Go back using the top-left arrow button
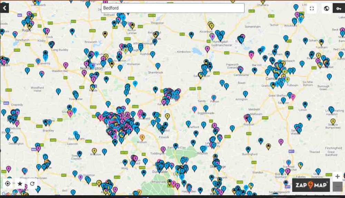The height and width of the screenshot is (198, 345). tap(4, 8)
